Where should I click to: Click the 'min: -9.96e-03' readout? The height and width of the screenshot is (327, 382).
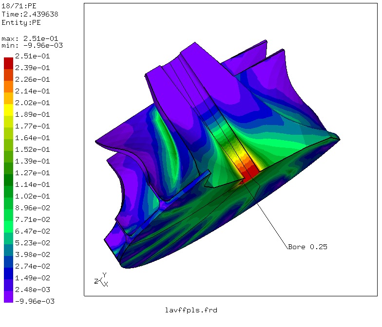click(32, 45)
